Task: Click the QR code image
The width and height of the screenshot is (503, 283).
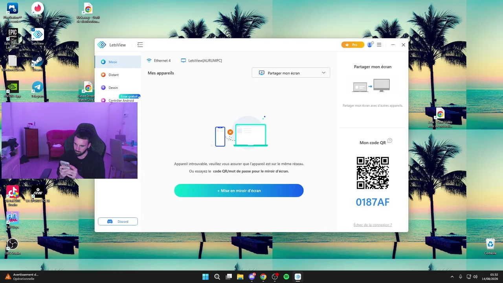Action: click(x=373, y=173)
